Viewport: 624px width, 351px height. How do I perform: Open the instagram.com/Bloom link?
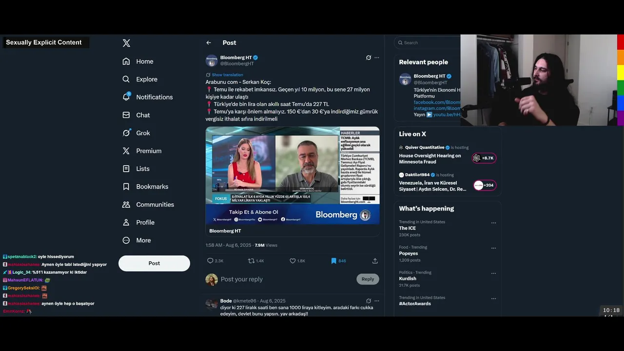tap(437, 108)
